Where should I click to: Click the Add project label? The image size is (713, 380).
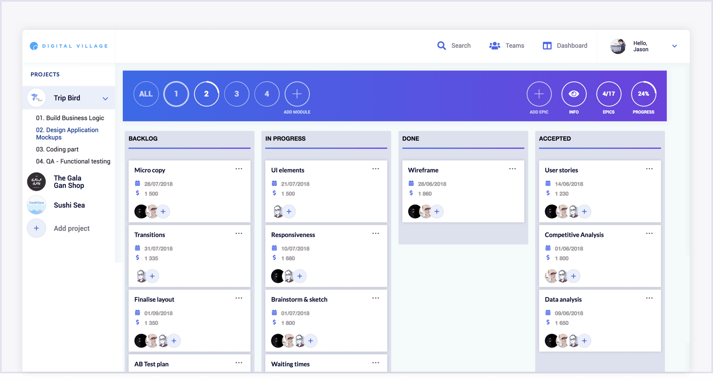pyautogui.click(x=72, y=229)
